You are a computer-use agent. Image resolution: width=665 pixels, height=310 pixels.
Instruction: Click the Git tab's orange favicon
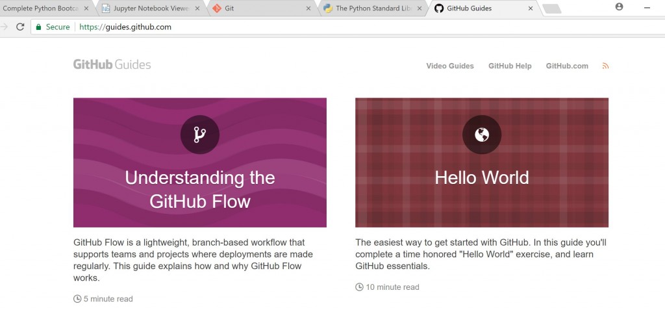217,8
